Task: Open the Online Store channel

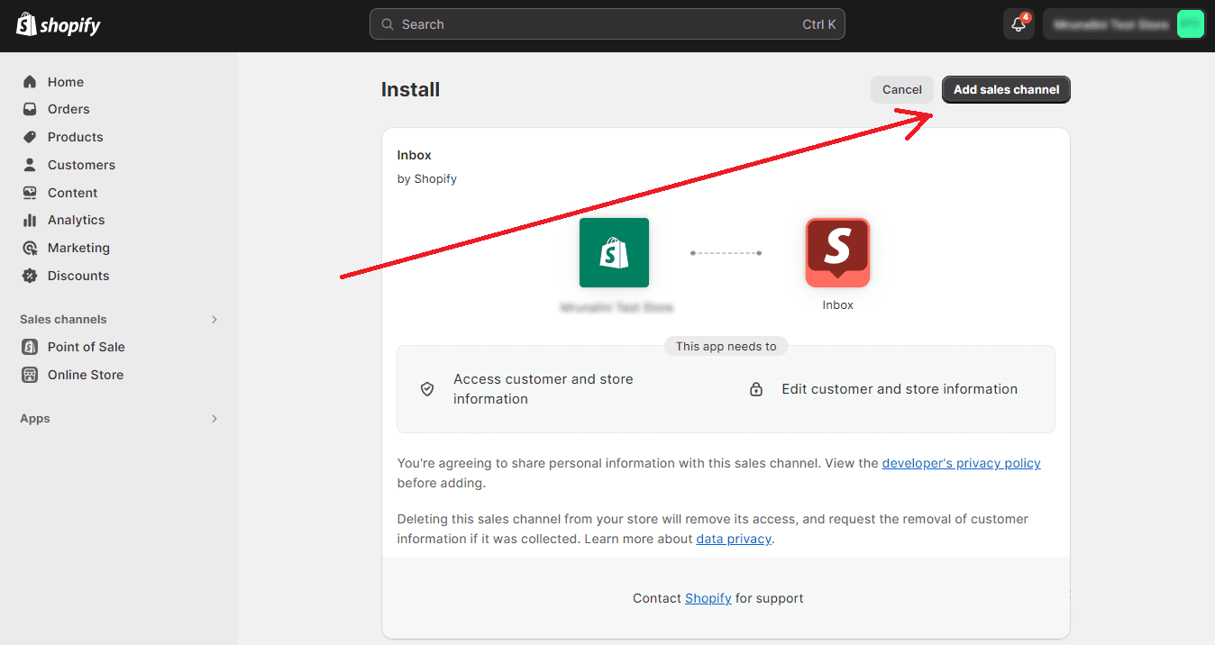Action: 84,375
